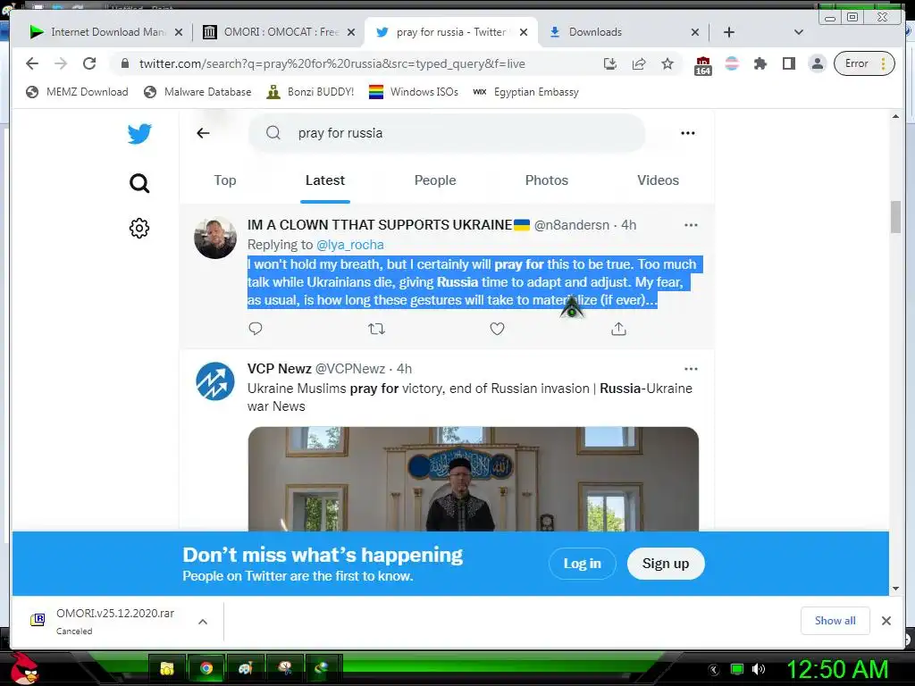Retweet the n8andersn tweet
Screen dimensions: 915x686
pyautogui.click(x=376, y=329)
